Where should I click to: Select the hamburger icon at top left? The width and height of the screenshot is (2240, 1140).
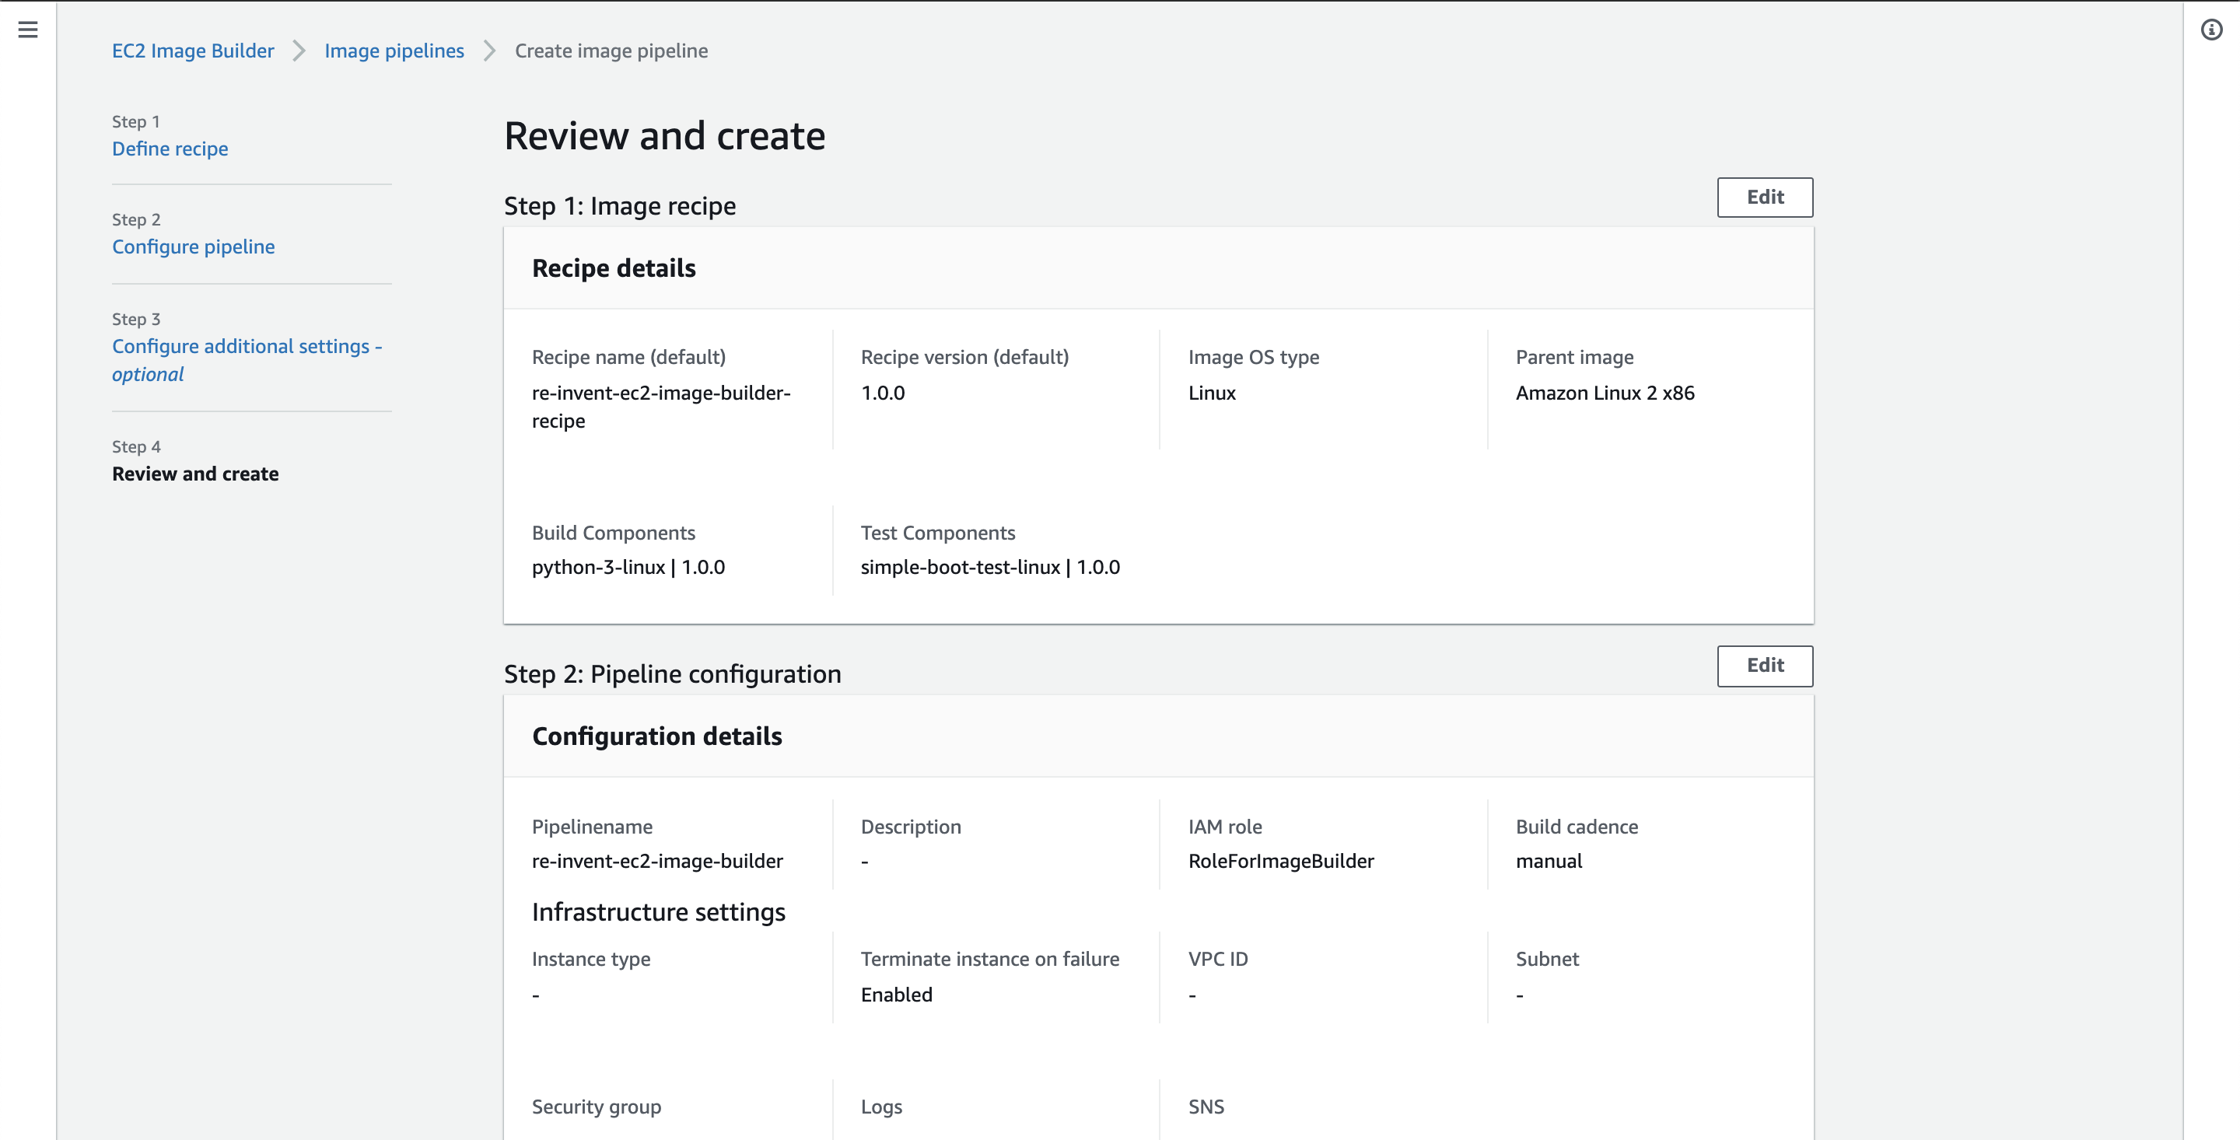click(29, 29)
